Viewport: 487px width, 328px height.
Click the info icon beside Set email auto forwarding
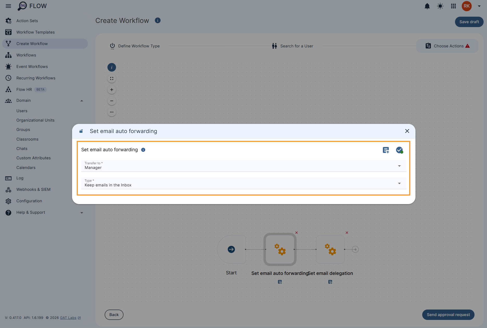coord(143,150)
